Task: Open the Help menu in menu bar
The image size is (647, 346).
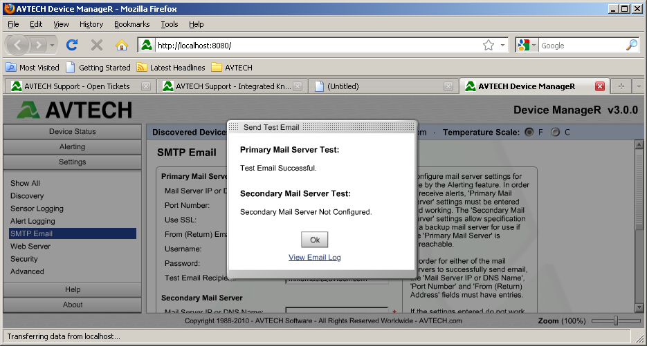Action: [197, 24]
